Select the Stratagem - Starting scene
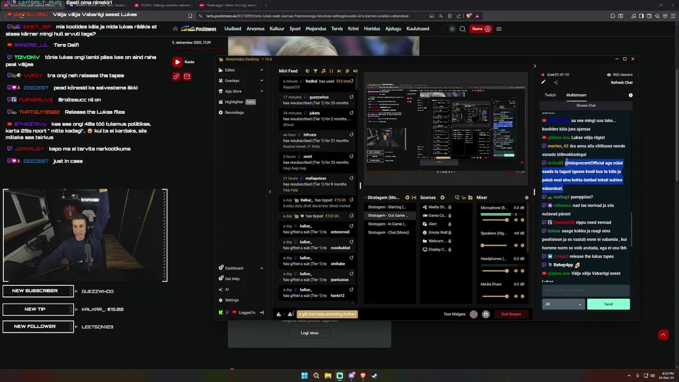The image size is (679, 382). (390, 207)
